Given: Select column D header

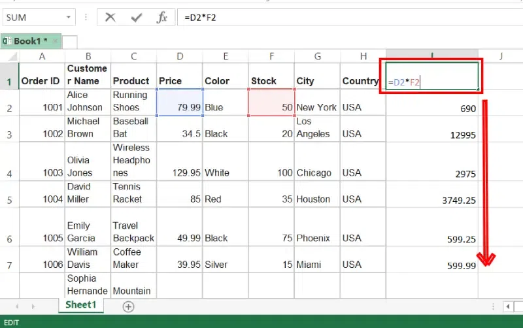Looking at the screenshot, I should tap(180, 56).
